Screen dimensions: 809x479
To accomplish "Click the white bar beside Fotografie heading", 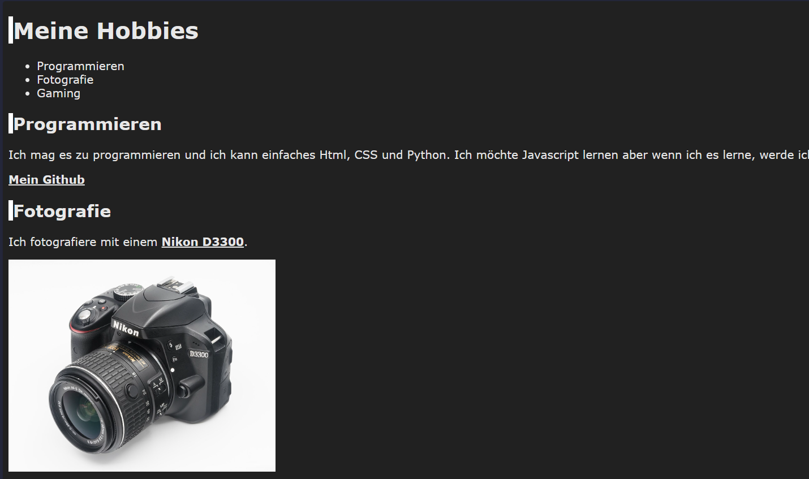I will (11, 210).
